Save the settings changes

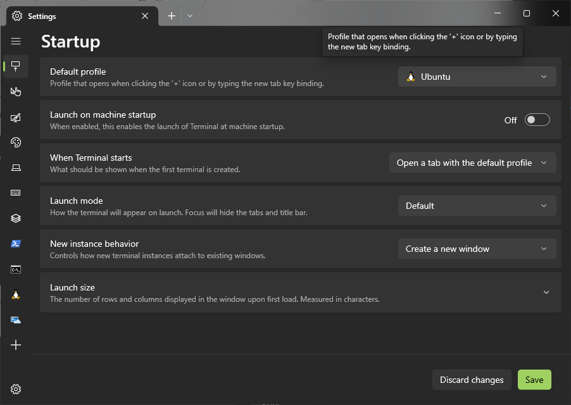534,380
